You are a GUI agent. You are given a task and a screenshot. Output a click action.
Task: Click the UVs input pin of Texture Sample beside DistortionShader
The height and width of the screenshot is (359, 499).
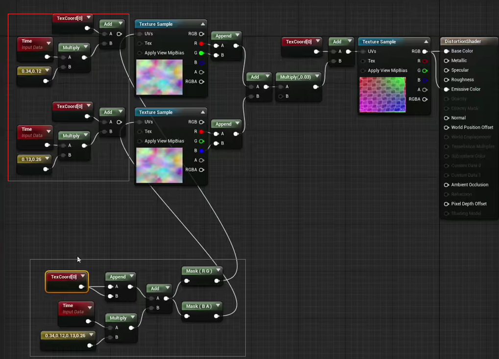click(x=363, y=51)
